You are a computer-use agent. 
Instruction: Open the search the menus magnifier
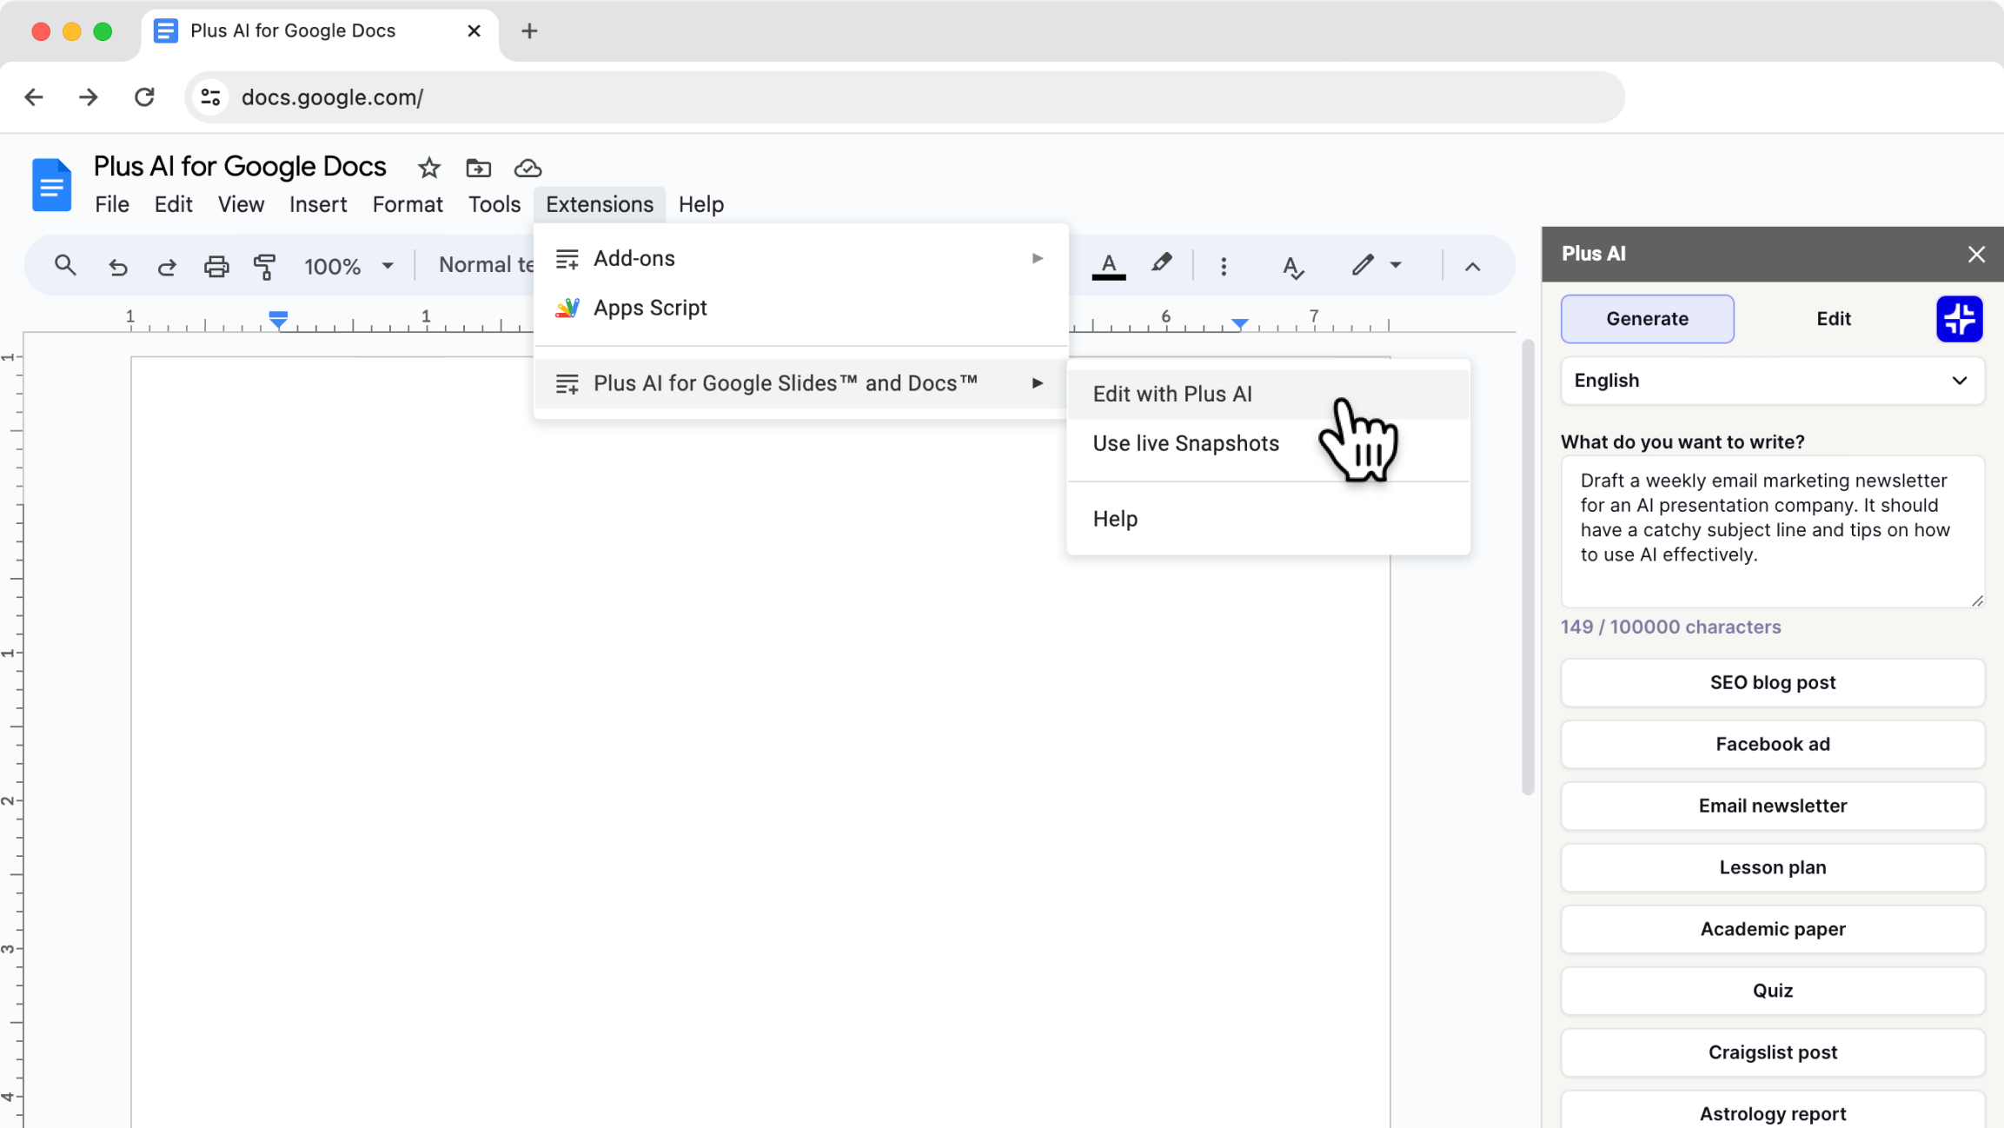pyautogui.click(x=65, y=265)
